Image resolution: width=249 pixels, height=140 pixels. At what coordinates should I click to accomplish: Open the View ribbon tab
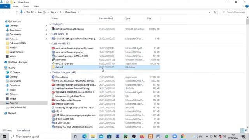click(36, 6)
